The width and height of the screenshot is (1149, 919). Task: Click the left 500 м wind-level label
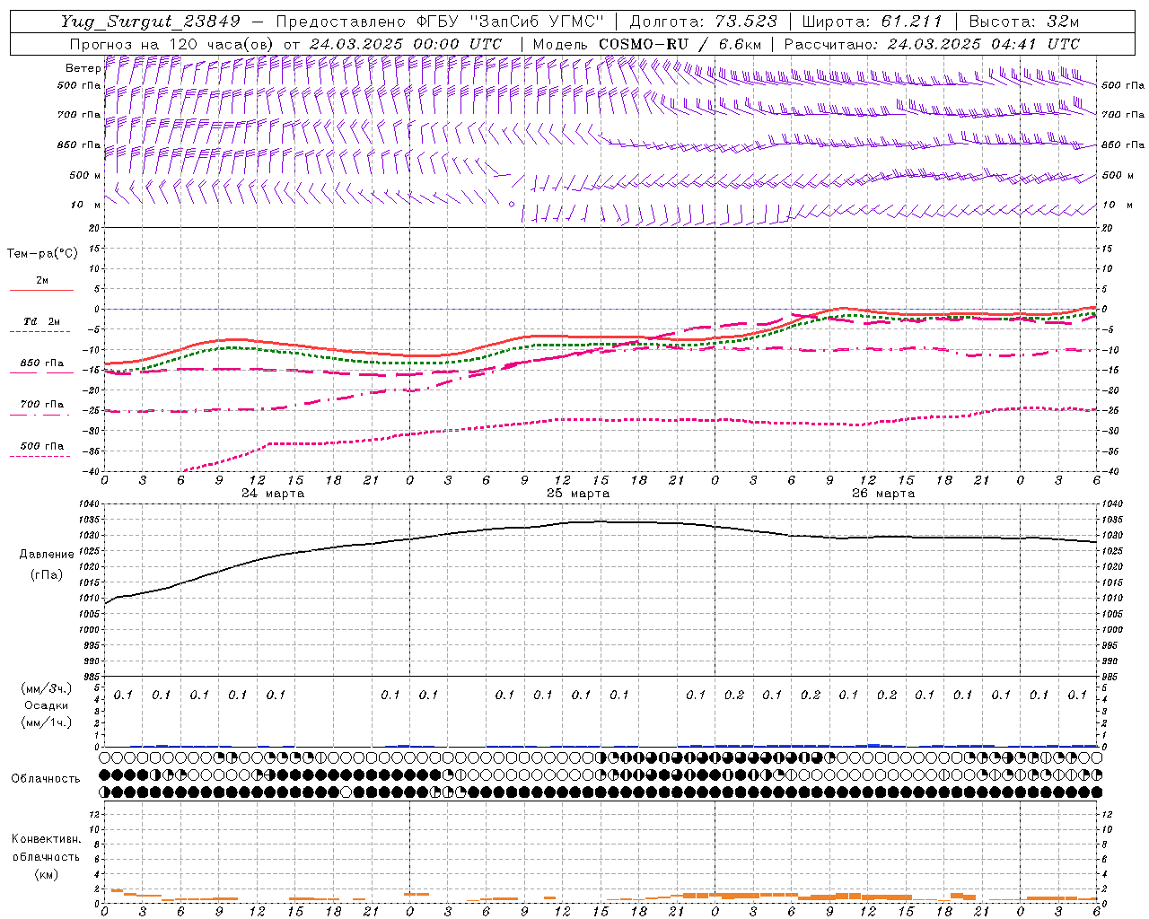tap(84, 175)
